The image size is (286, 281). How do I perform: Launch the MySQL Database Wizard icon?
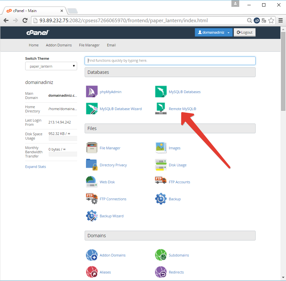(x=92, y=109)
